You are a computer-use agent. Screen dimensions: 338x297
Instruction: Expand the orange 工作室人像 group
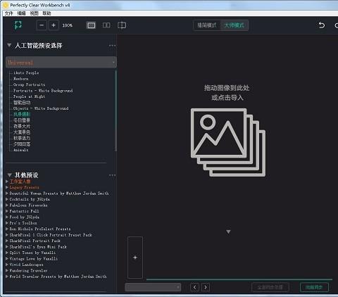coord(7,182)
